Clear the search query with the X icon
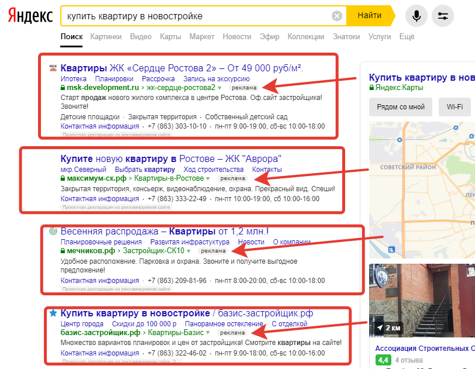Screen dimensions: 475x369 coord(336,15)
